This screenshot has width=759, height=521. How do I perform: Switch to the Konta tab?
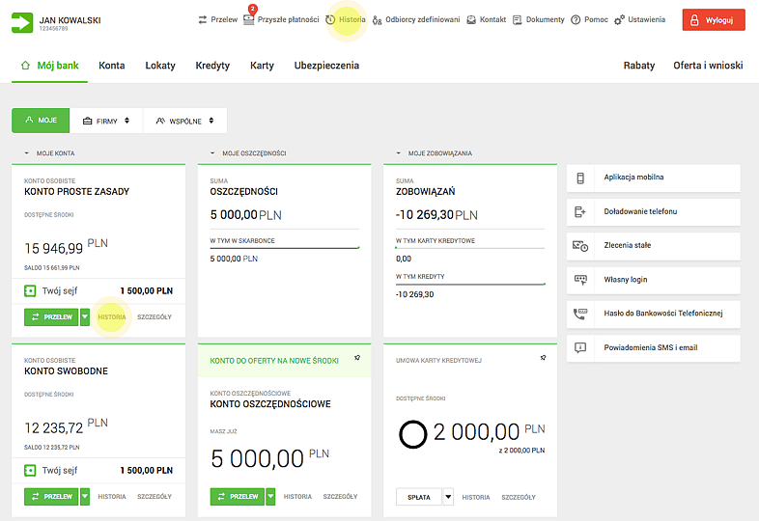coord(112,66)
